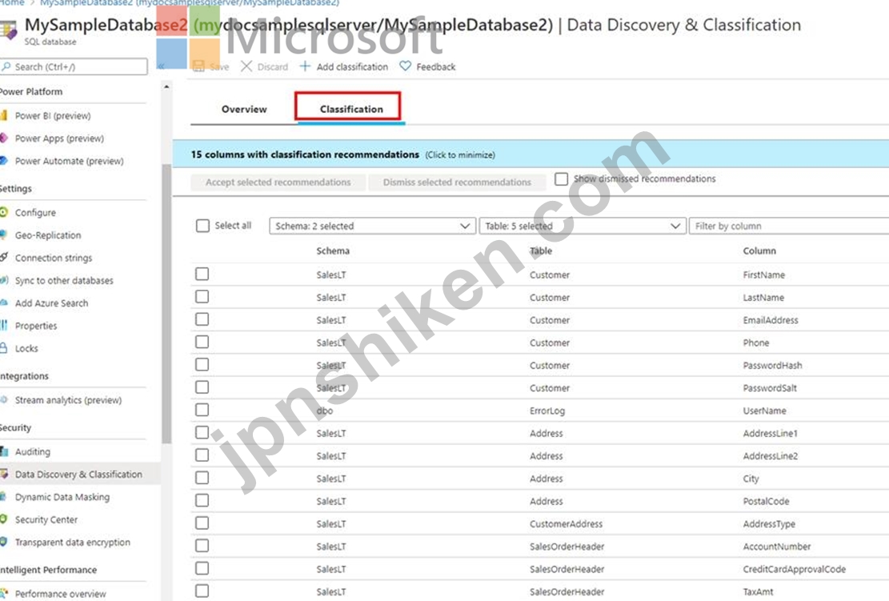The width and height of the screenshot is (889, 601).
Task: Click the AddressType column cell
Action: click(x=769, y=524)
